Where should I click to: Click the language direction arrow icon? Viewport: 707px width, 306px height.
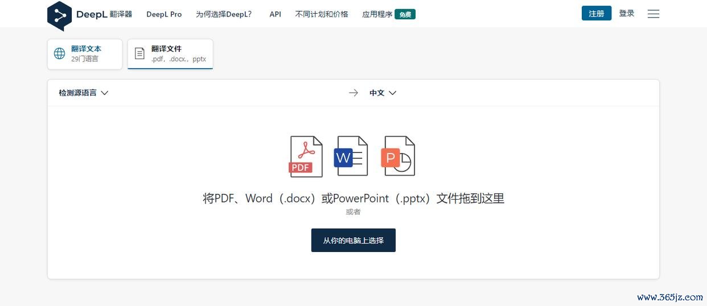coord(353,93)
